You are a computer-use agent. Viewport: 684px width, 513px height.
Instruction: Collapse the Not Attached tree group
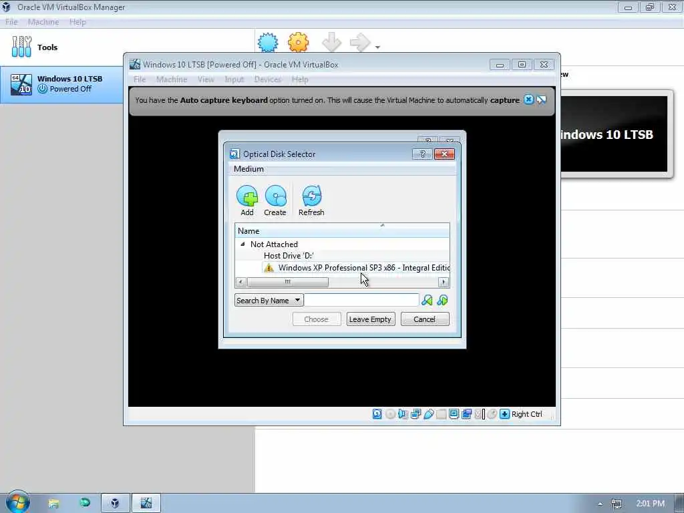242,244
